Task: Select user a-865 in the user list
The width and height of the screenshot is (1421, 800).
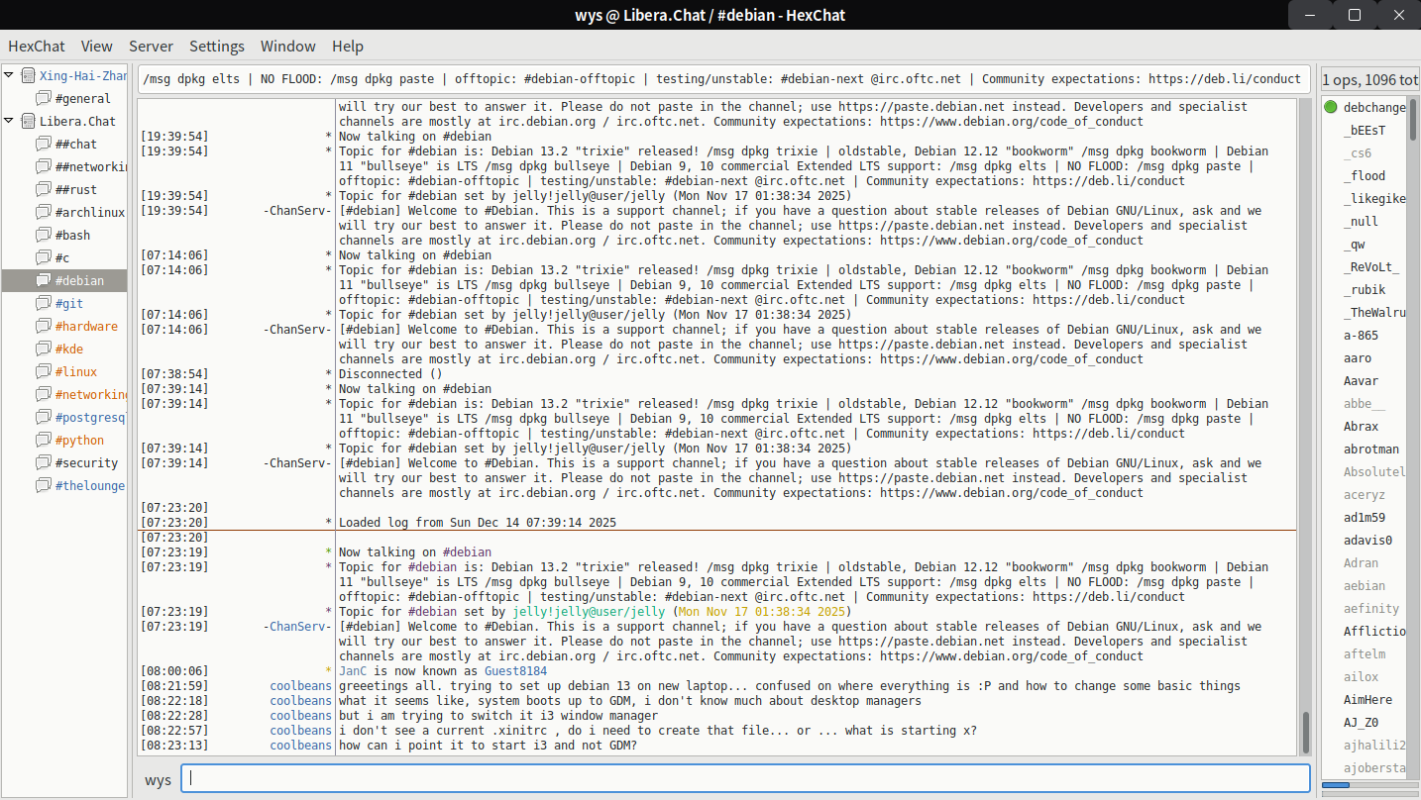Action: pyautogui.click(x=1361, y=335)
